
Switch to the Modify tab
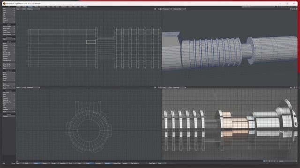point(24,7)
